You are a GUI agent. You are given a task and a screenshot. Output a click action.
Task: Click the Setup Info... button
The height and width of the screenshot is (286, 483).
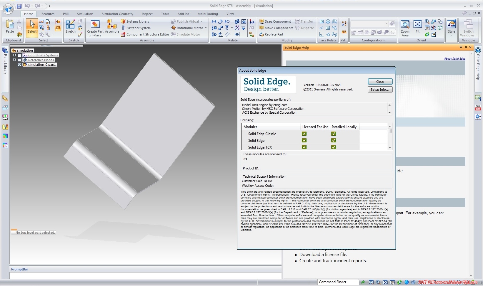tap(380, 90)
